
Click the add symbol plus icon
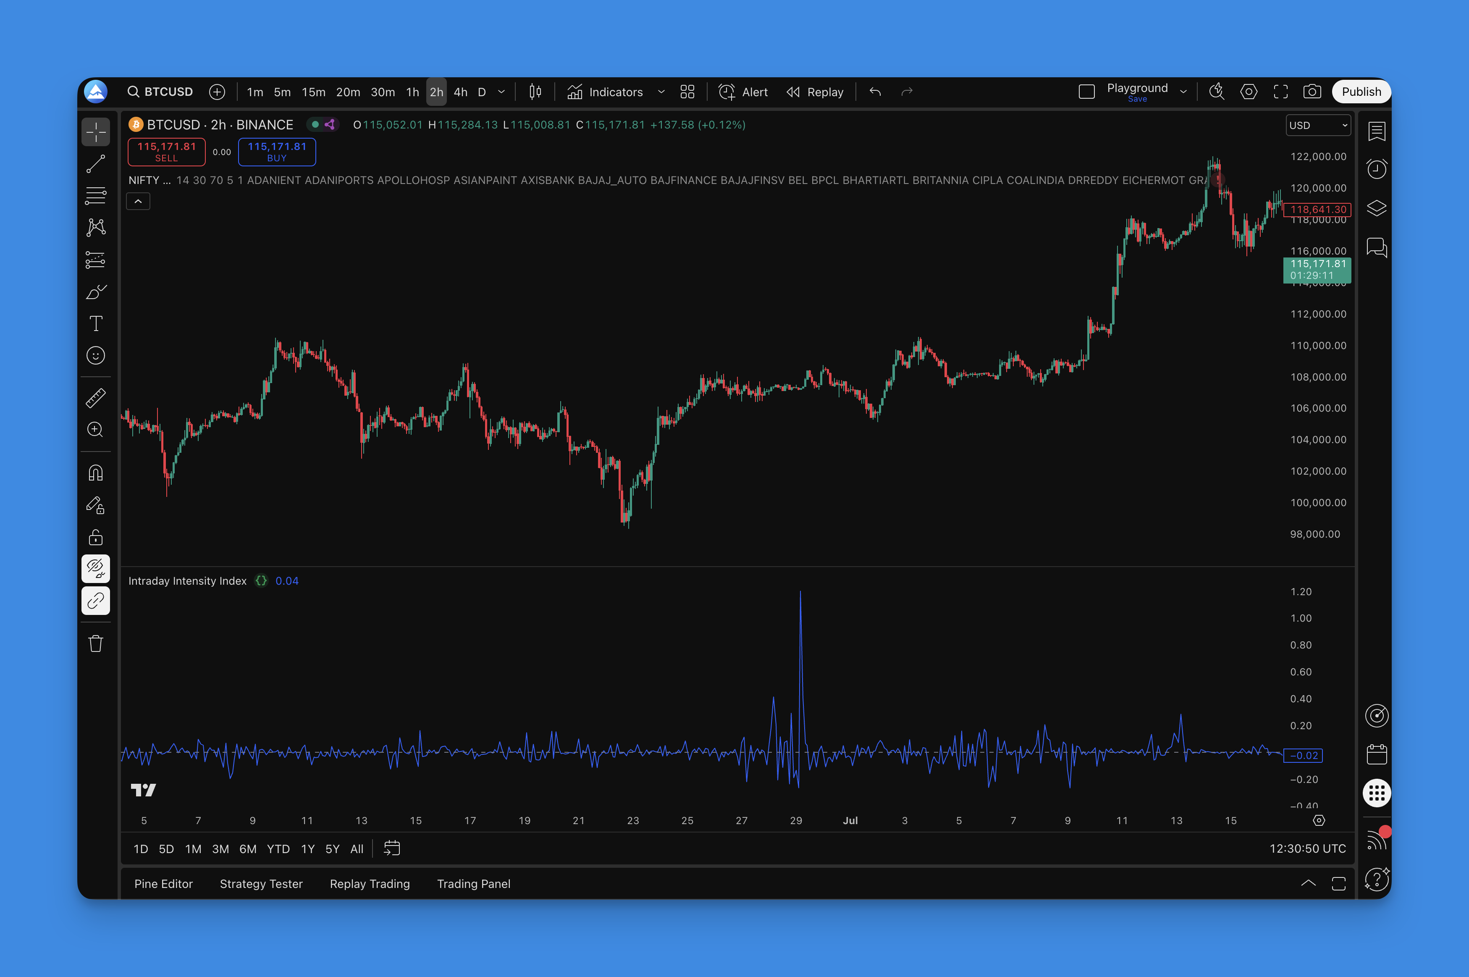point(217,92)
